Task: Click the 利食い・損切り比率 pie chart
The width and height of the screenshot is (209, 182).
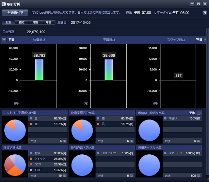Action: click(149, 130)
